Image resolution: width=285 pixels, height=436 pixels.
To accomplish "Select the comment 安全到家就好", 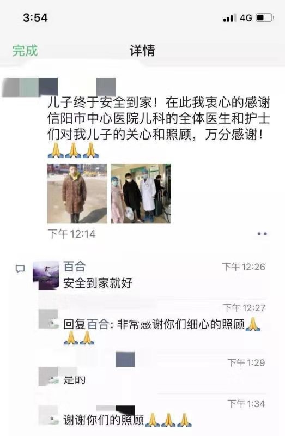I will point(98,283).
